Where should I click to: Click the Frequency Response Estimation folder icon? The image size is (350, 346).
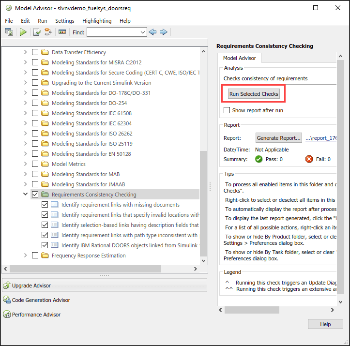(45, 255)
